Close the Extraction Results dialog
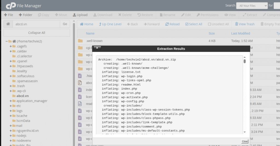 tap(245, 141)
